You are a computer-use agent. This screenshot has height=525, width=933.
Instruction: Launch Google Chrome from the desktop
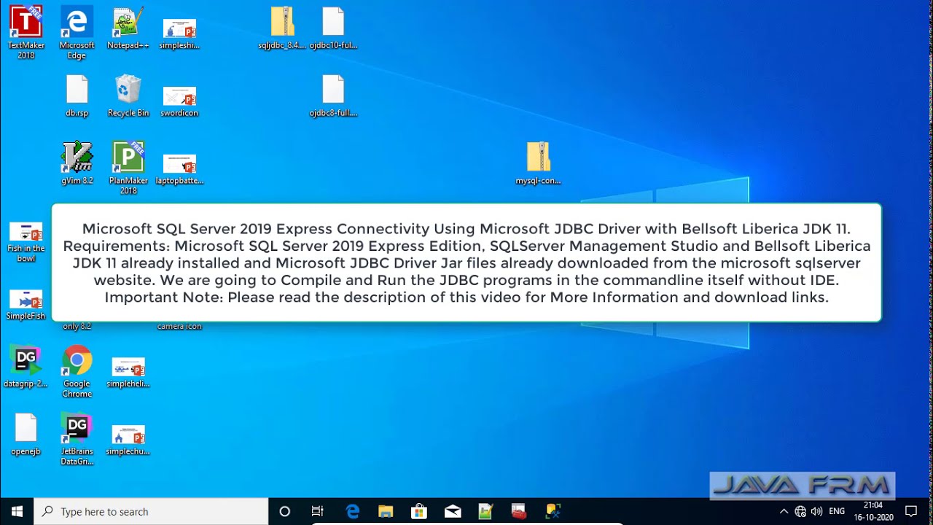click(x=77, y=372)
